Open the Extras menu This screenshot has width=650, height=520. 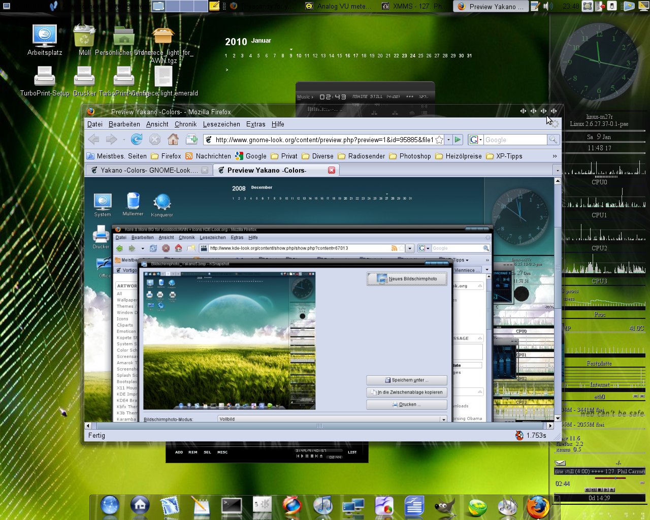[x=256, y=124]
